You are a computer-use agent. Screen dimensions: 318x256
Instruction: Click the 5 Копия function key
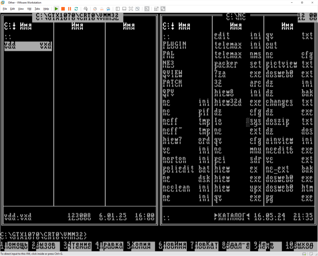click(141, 246)
